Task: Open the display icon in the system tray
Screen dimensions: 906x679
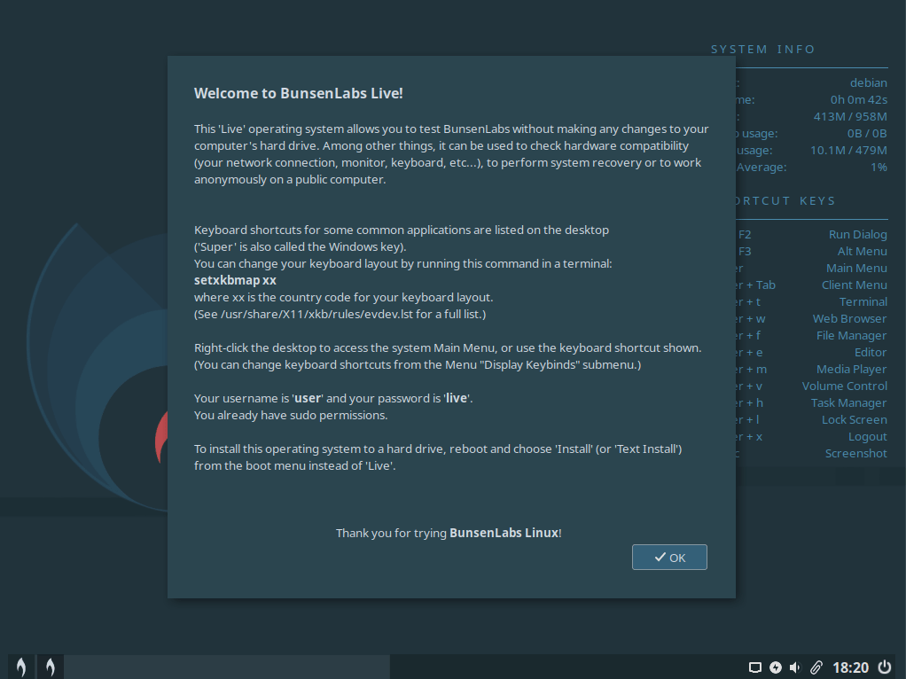Action: coord(756,667)
